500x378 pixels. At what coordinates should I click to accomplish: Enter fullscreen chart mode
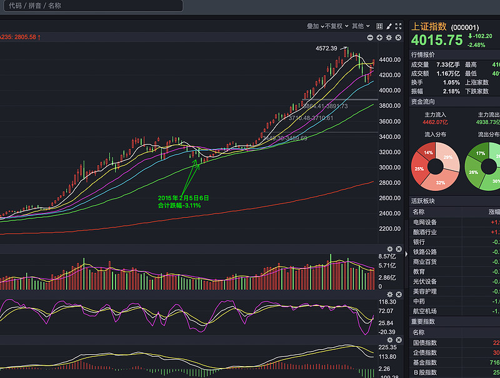click(x=398, y=26)
